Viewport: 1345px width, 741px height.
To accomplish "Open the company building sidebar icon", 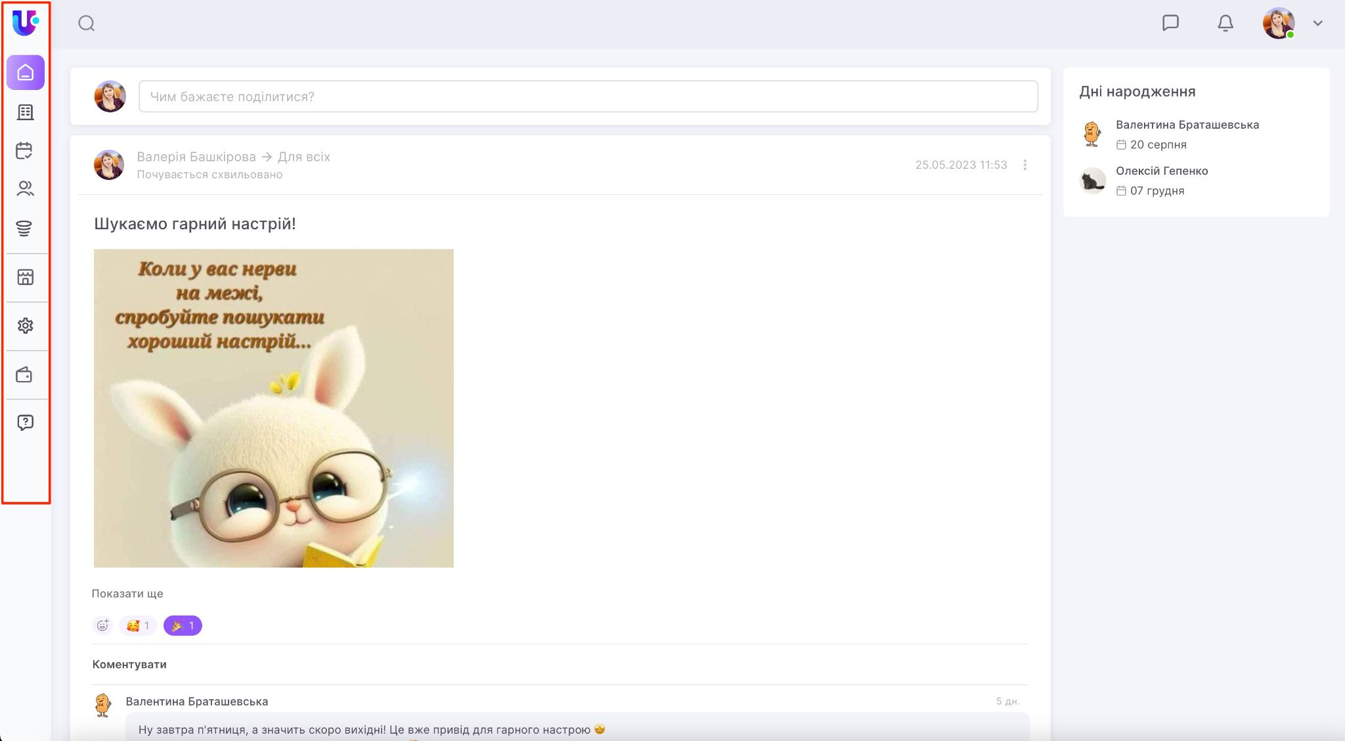I will pos(26,112).
